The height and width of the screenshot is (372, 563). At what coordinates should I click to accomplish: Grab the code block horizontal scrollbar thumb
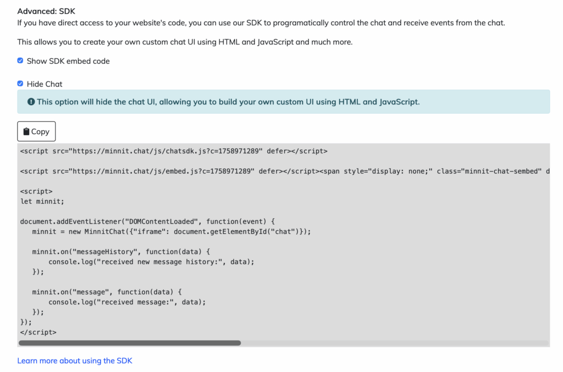tap(129, 343)
